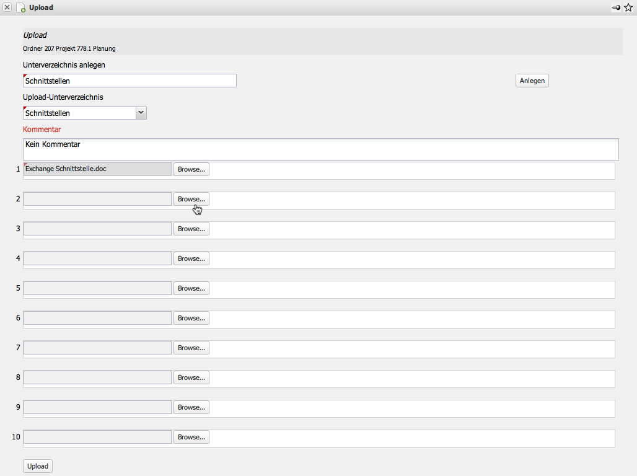Click Browse for file slot 2
The image size is (637, 476).
[191, 199]
